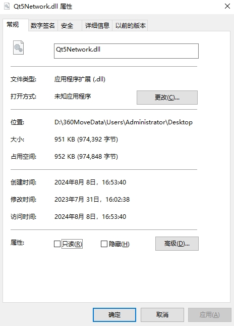Click the created time value next to 创建时间
Screen dimensions: 234x326
(90, 182)
